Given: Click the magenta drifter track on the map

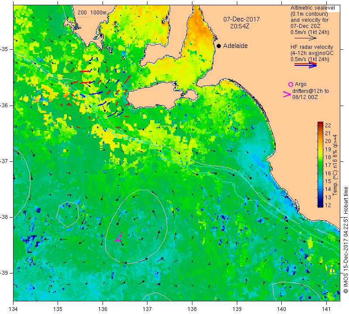Looking at the screenshot, I should click(119, 237).
